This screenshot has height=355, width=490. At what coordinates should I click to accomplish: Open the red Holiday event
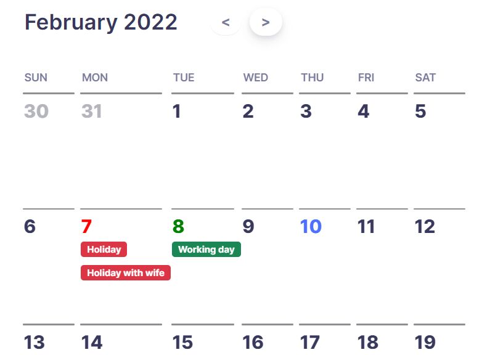tap(104, 250)
